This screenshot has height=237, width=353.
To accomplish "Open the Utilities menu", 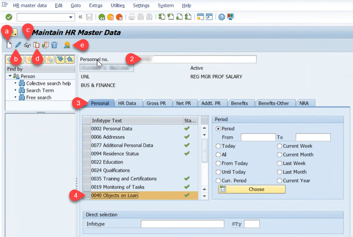I will pyautogui.click(x=117, y=6).
